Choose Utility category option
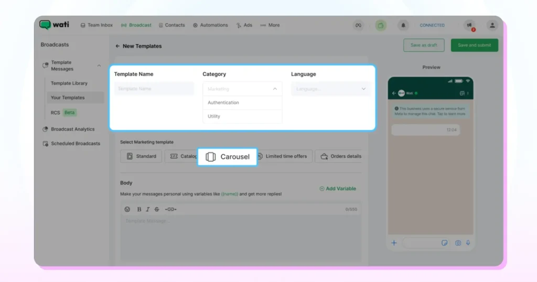Viewport: 537px width, 282px height. click(x=242, y=116)
